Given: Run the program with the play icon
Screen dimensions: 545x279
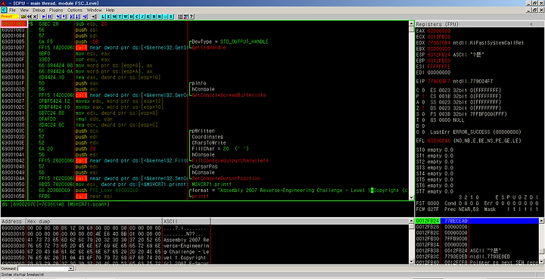Looking at the screenshot, I should pyautogui.click(x=44, y=17).
